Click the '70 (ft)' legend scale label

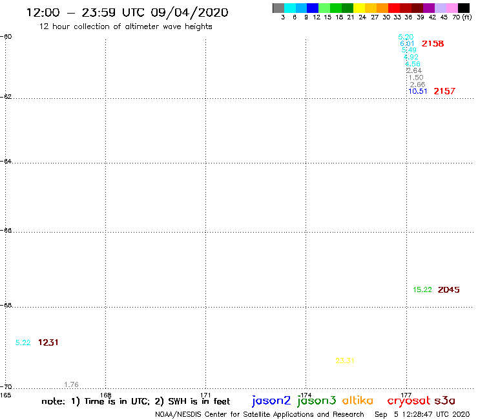462,17
